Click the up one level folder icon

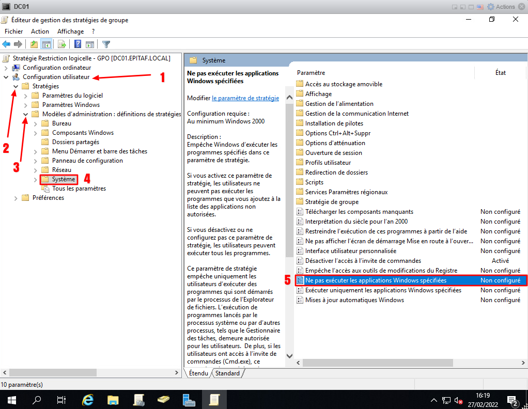[x=34, y=44]
